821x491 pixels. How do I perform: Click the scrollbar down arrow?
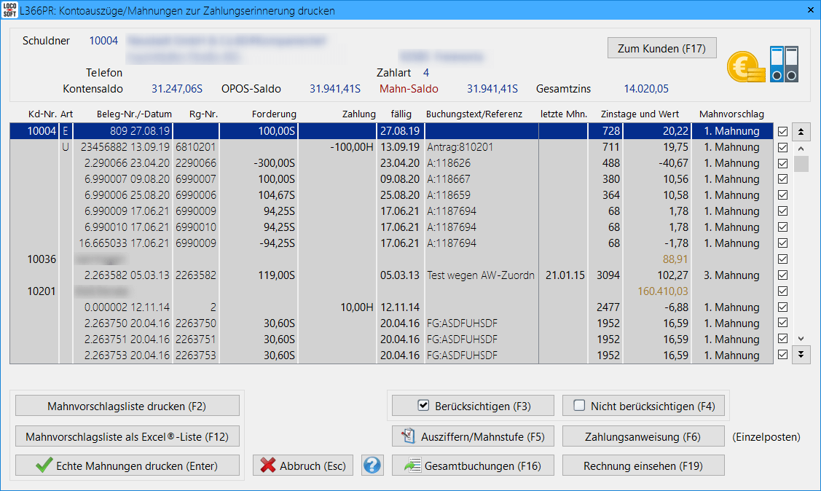[x=801, y=339]
